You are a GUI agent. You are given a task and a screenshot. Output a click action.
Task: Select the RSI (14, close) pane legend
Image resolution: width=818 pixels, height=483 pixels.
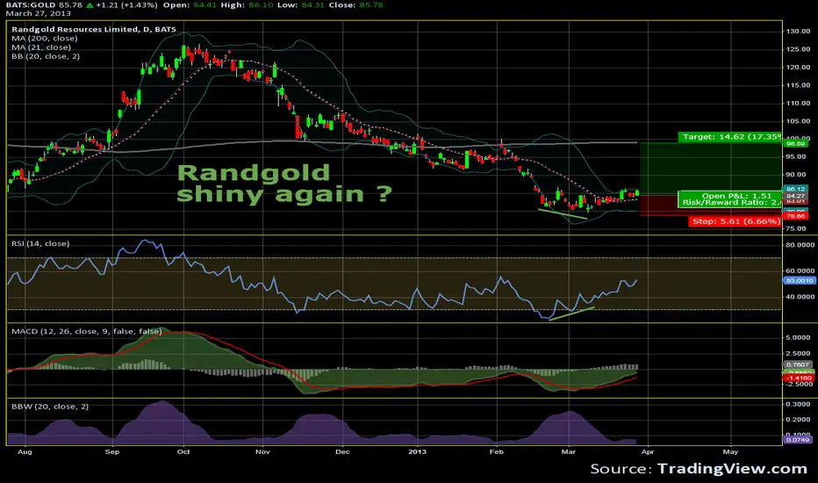[x=40, y=243]
